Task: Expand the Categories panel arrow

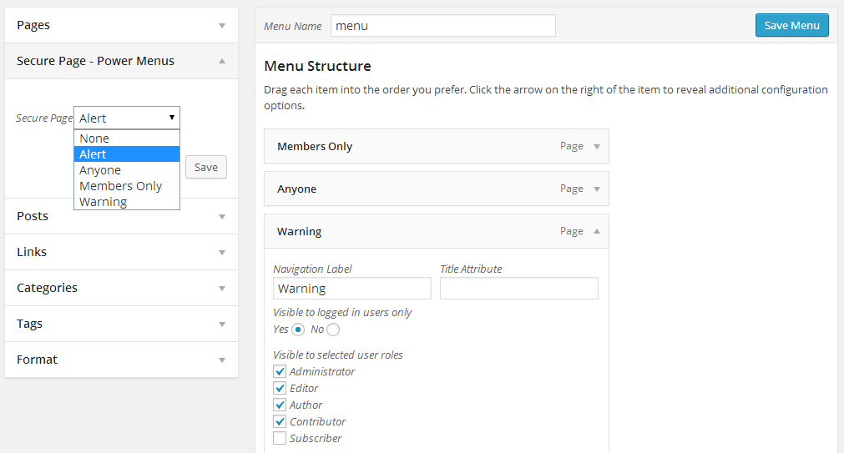Action: coord(222,289)
